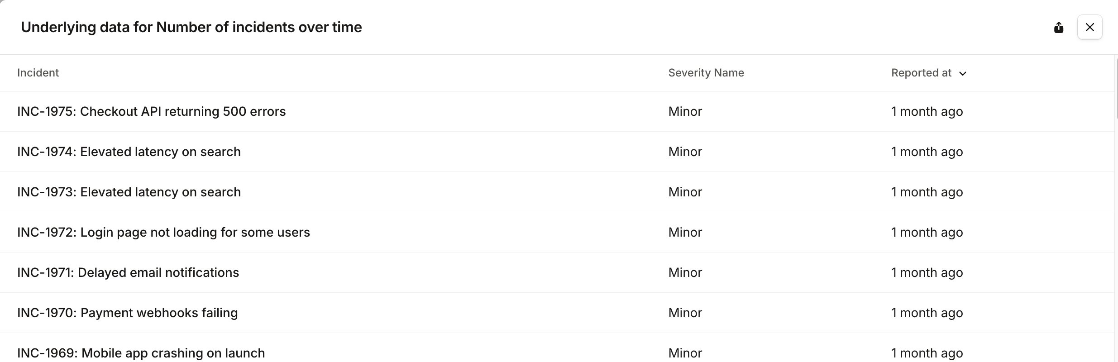
Task: Sort by Reported at column header
Action: coord(921,73)
